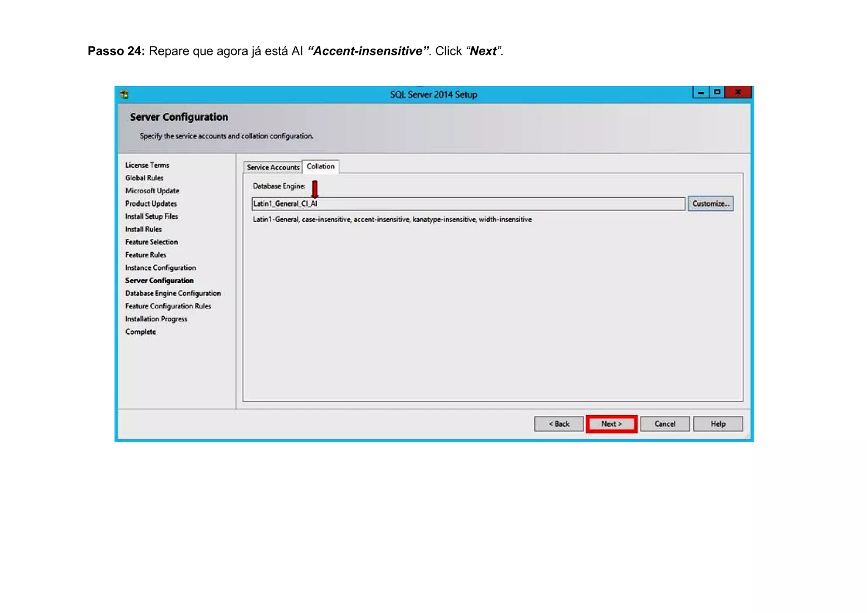Select the Collation tab
Viewport: 867px width, 613px height.
point(320,166)
